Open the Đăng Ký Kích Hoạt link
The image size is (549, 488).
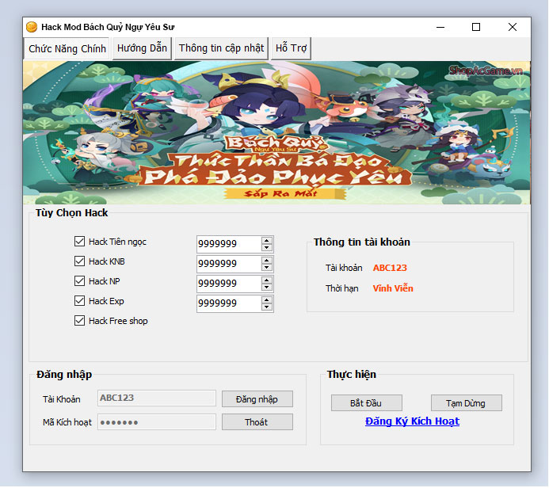click(412, 421)
